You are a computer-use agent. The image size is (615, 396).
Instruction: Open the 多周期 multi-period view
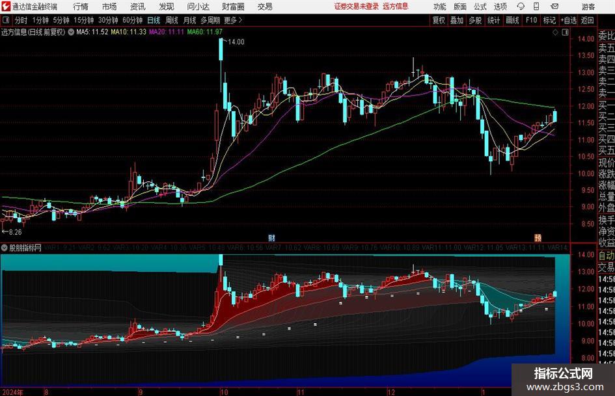pyautogui.click(x=210, y=20)
